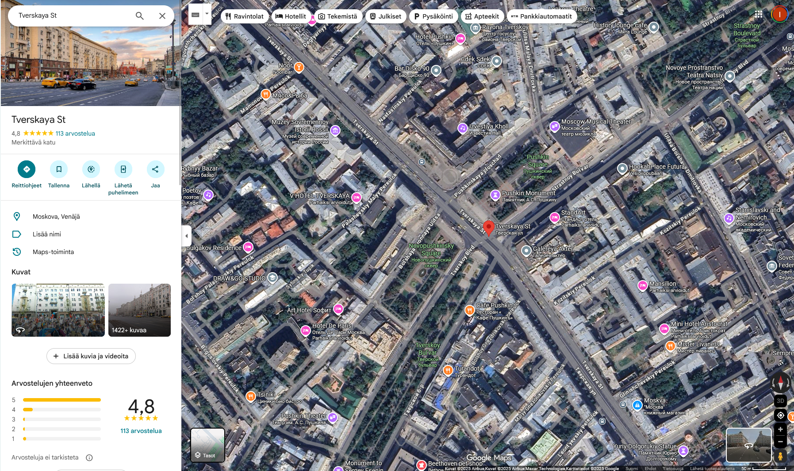Open the Street View preview thumbnail
This screenshot has width=794, height=471.
(749, 445)
